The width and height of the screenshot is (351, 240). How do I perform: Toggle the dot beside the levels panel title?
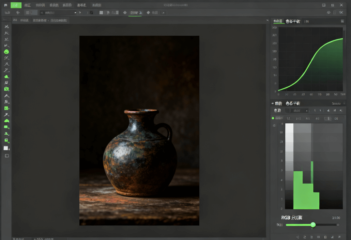pos(272,103)
